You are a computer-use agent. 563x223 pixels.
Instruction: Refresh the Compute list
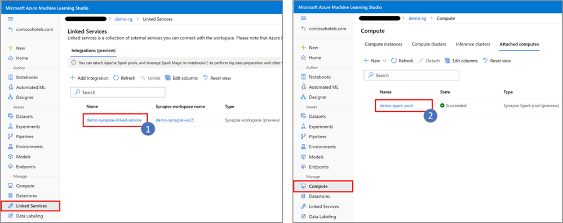pos(402,61)
